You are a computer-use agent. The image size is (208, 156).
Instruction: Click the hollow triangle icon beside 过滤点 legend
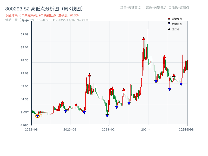[169, 29]
